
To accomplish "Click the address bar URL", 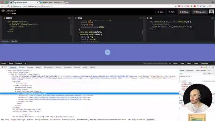I will pos(38,6).
